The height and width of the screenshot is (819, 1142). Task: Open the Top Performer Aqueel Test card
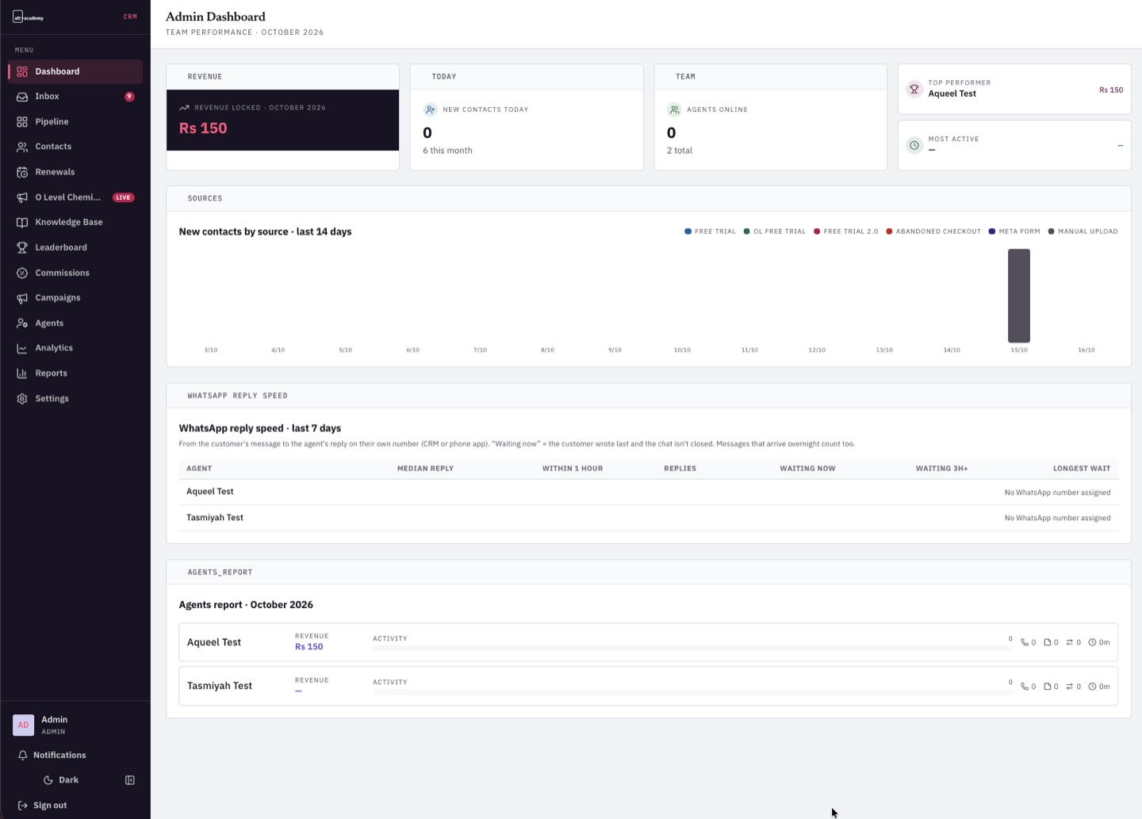point(1014,89)
